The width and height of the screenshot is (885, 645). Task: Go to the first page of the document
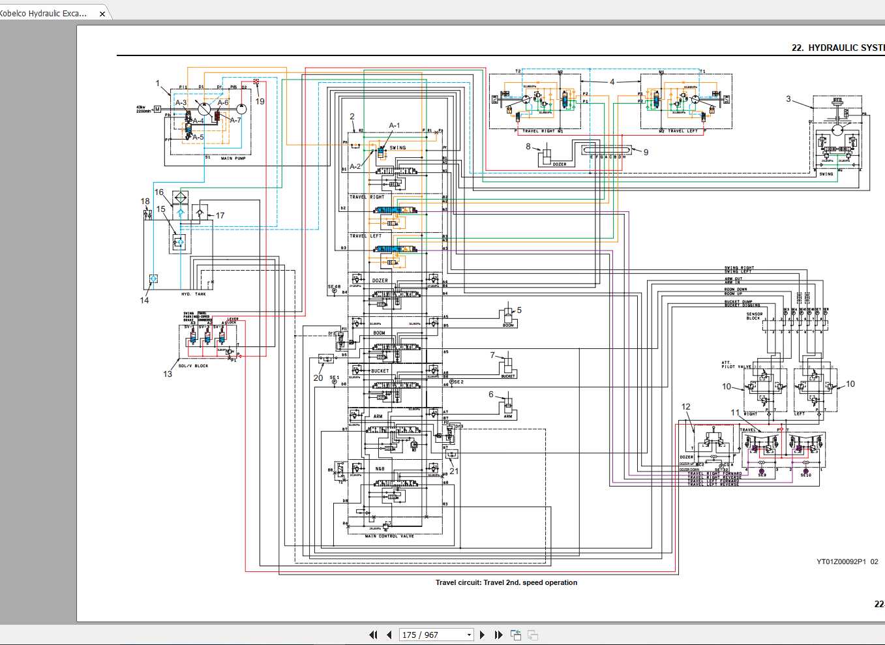pyautogui.click(x=373, y=635)
